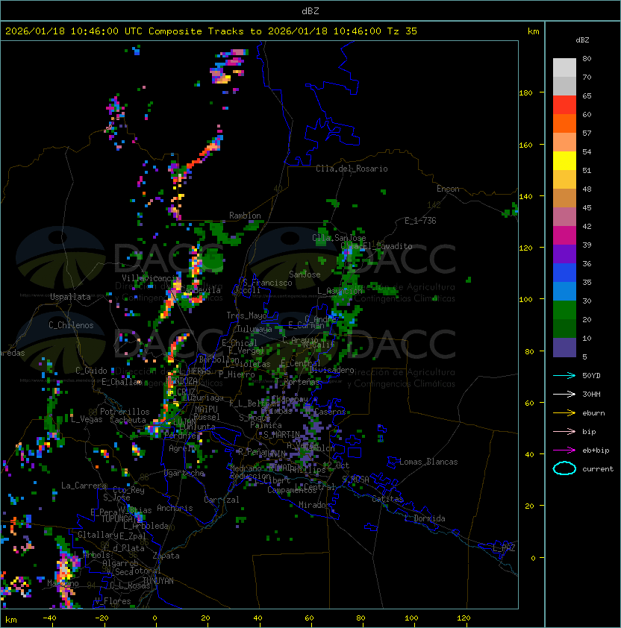Click the 'C_Guido' map label

[x=91, y=371]
